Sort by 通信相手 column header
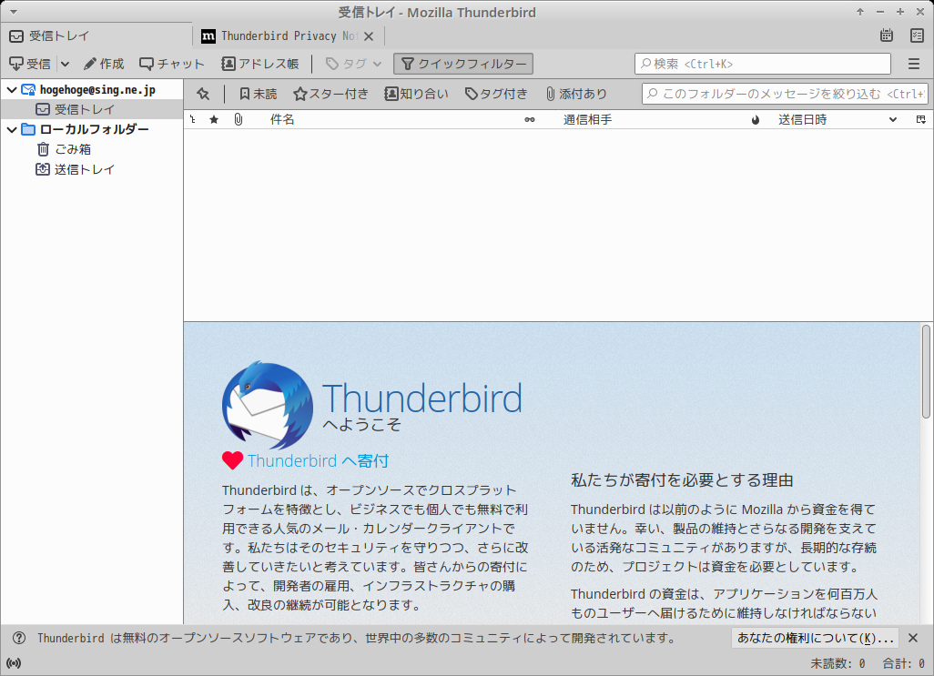The image size is (934, 676). [588, 119]
